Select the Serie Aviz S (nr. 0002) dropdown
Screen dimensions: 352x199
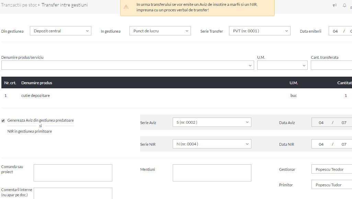(212, 122)
